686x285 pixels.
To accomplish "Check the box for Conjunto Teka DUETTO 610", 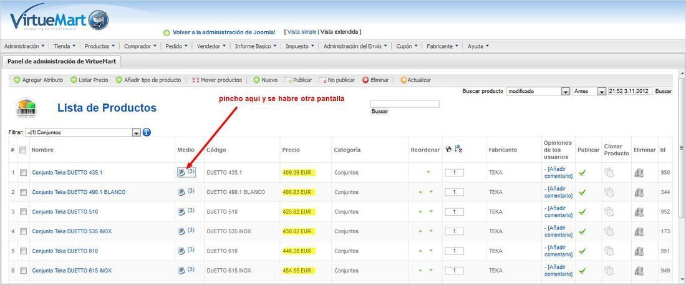I will click(22, 251).
